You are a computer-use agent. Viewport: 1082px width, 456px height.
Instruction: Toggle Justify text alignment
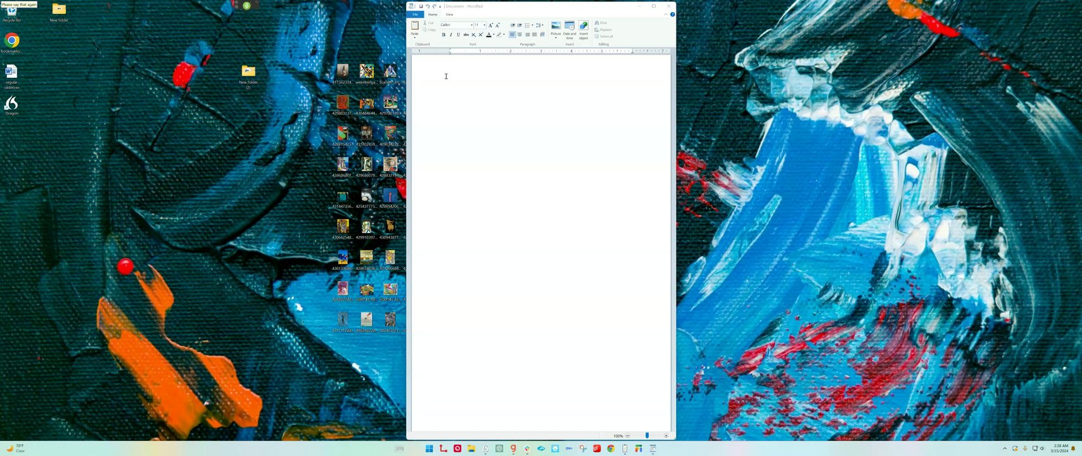(x=534, y=34)
